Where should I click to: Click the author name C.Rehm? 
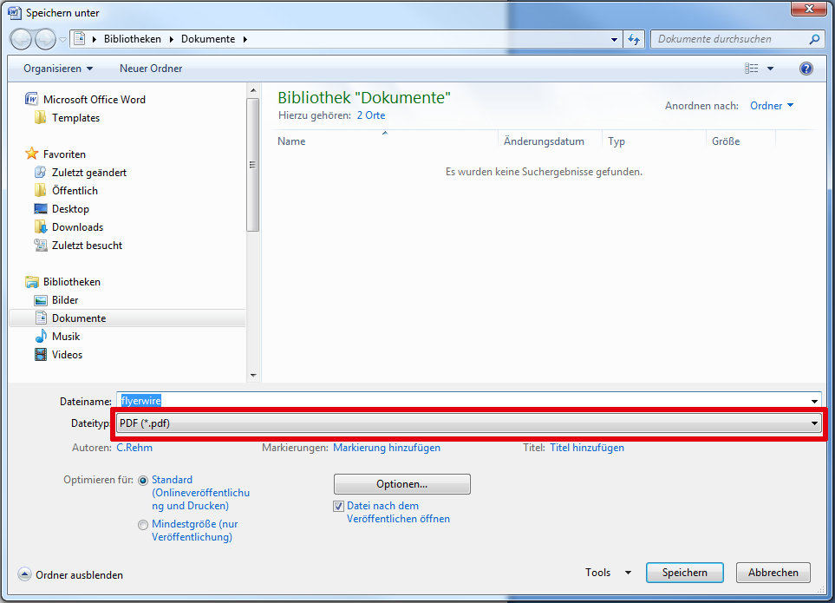click(134, 448)
